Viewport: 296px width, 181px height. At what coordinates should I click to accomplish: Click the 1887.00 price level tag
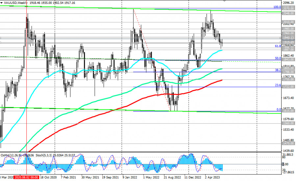(x=288, y=50)
